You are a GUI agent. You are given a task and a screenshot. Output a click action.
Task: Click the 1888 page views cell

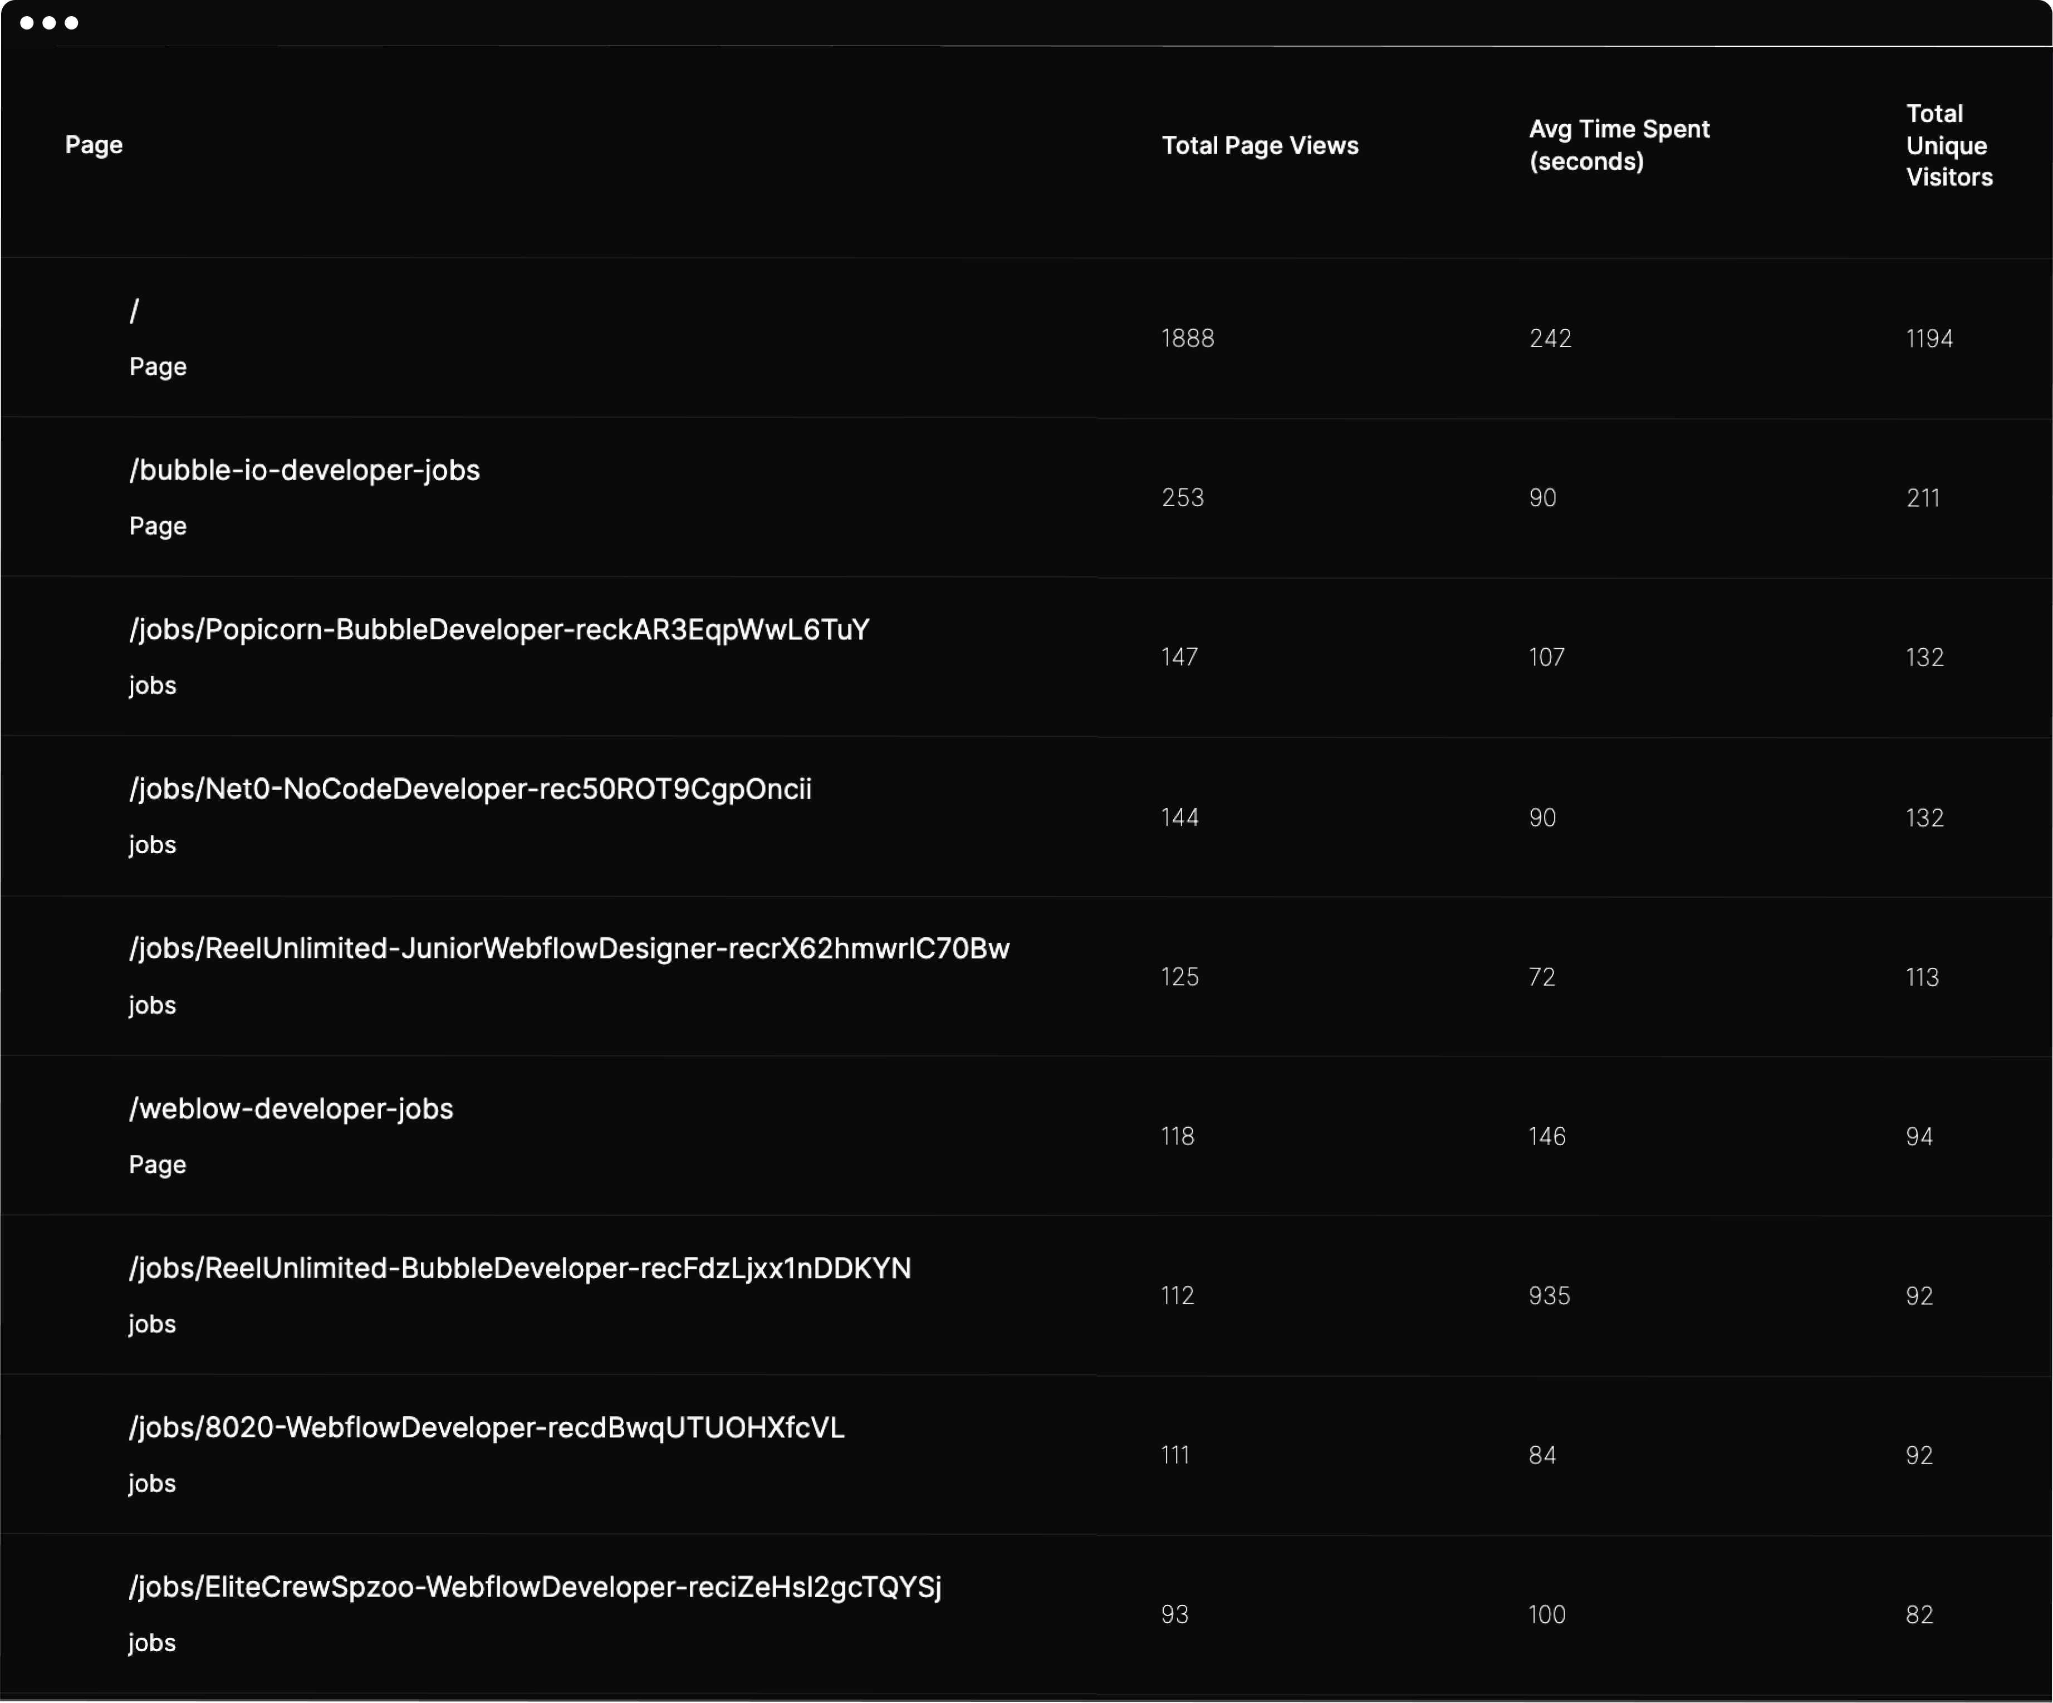tap(1187, 338)
